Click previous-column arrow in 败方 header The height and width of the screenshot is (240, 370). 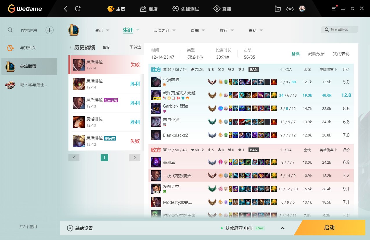[x=281, y=150]
